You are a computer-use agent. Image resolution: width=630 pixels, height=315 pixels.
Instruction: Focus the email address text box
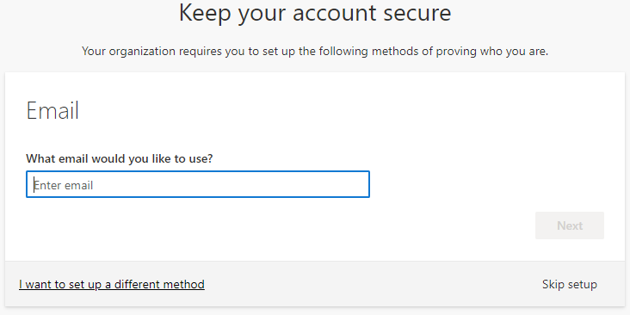coord(198,184)
